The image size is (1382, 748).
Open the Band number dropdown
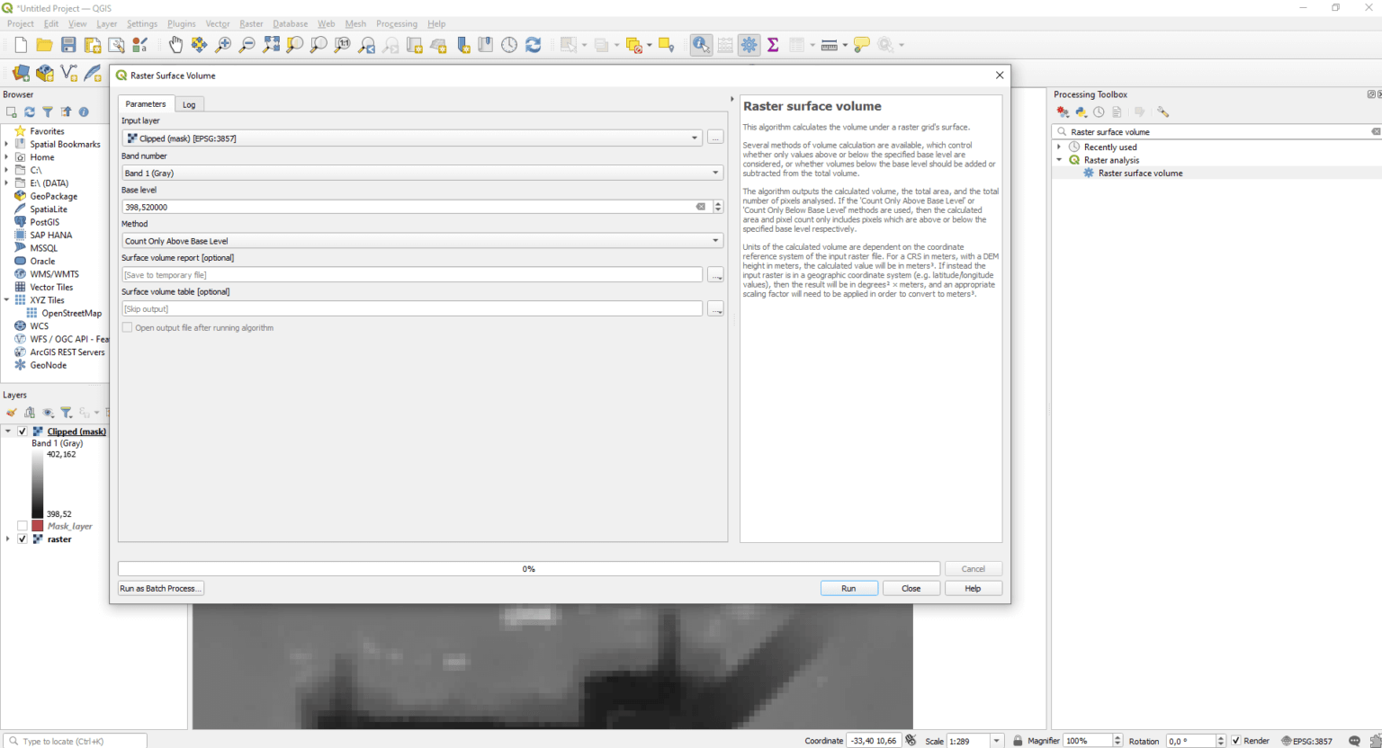[x=422, y=173]
